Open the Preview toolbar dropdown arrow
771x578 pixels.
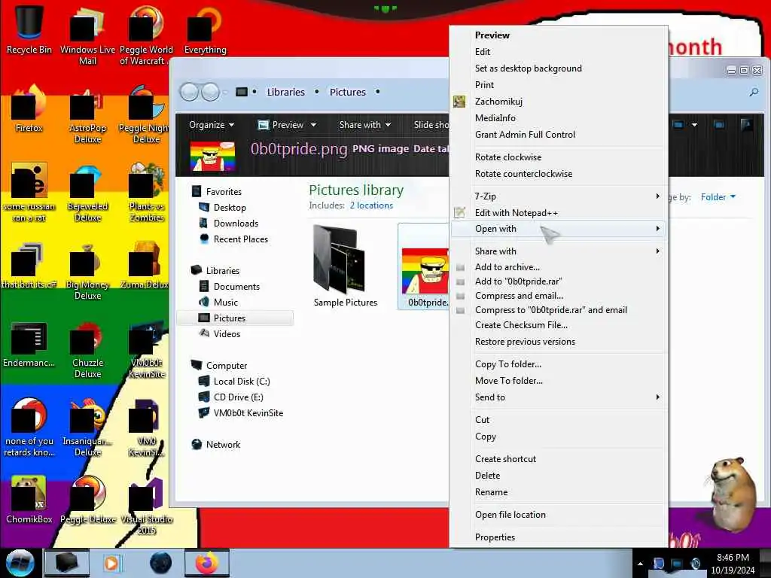coord(313,125)
